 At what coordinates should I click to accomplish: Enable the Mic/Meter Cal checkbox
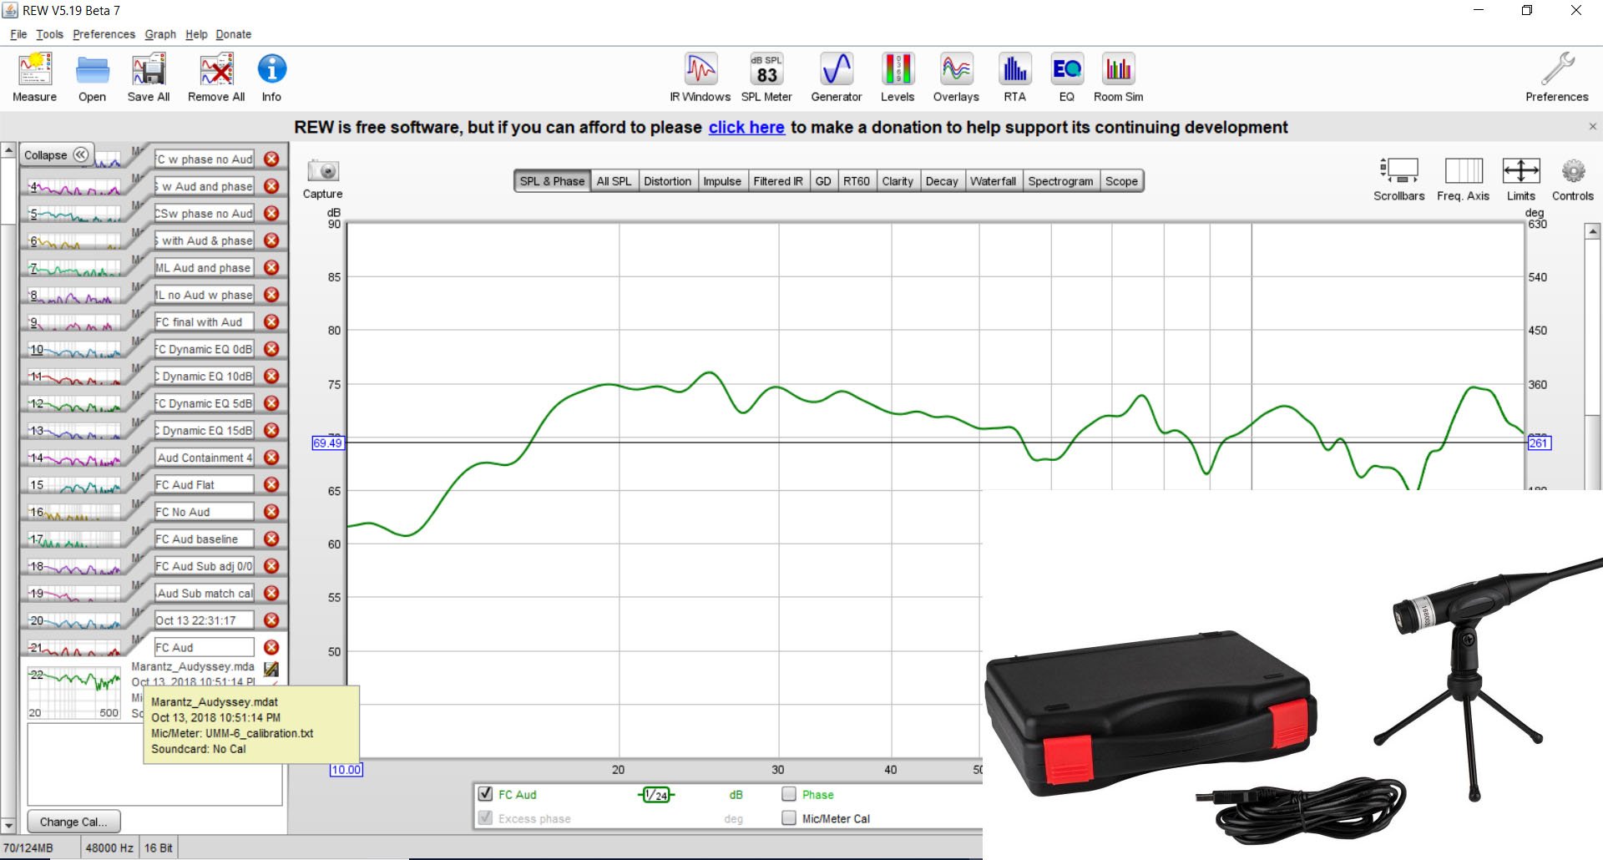click(789, 818)
